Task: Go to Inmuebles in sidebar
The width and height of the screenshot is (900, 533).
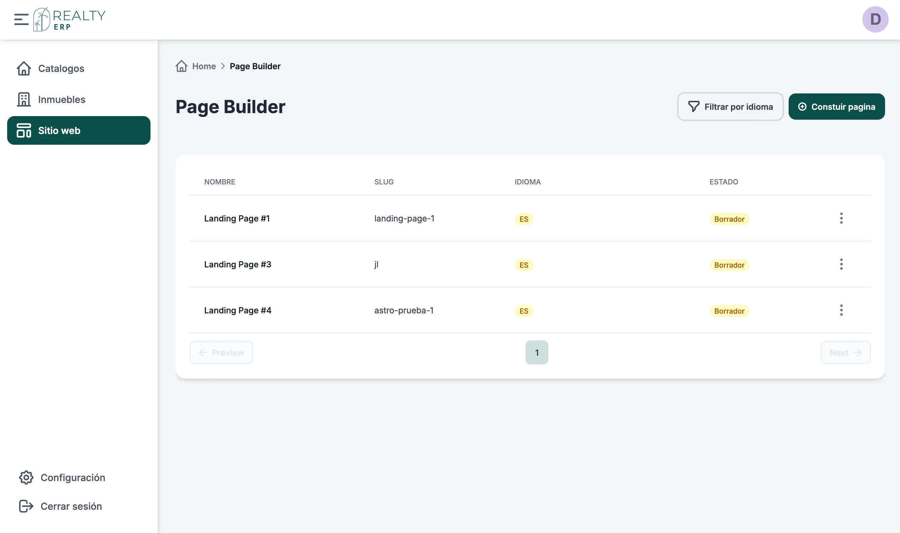Action: point(62,99)
